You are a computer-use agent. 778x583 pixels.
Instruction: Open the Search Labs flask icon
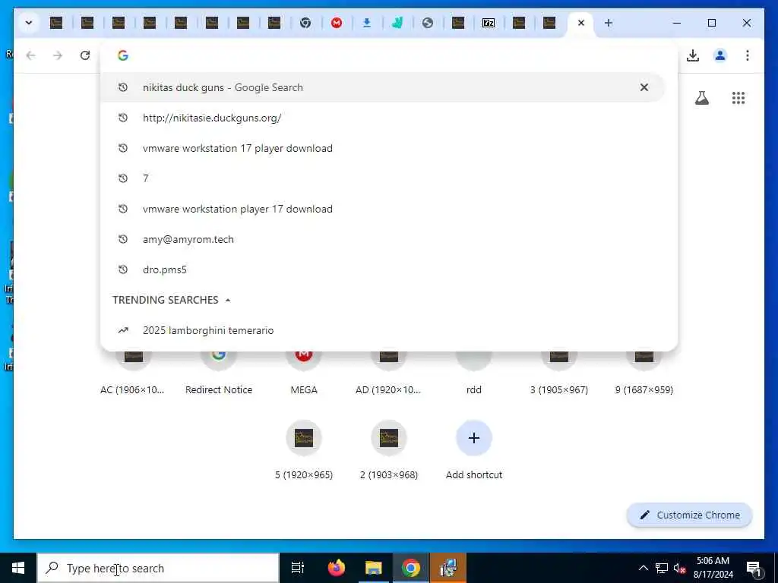[x=701, y=98]
